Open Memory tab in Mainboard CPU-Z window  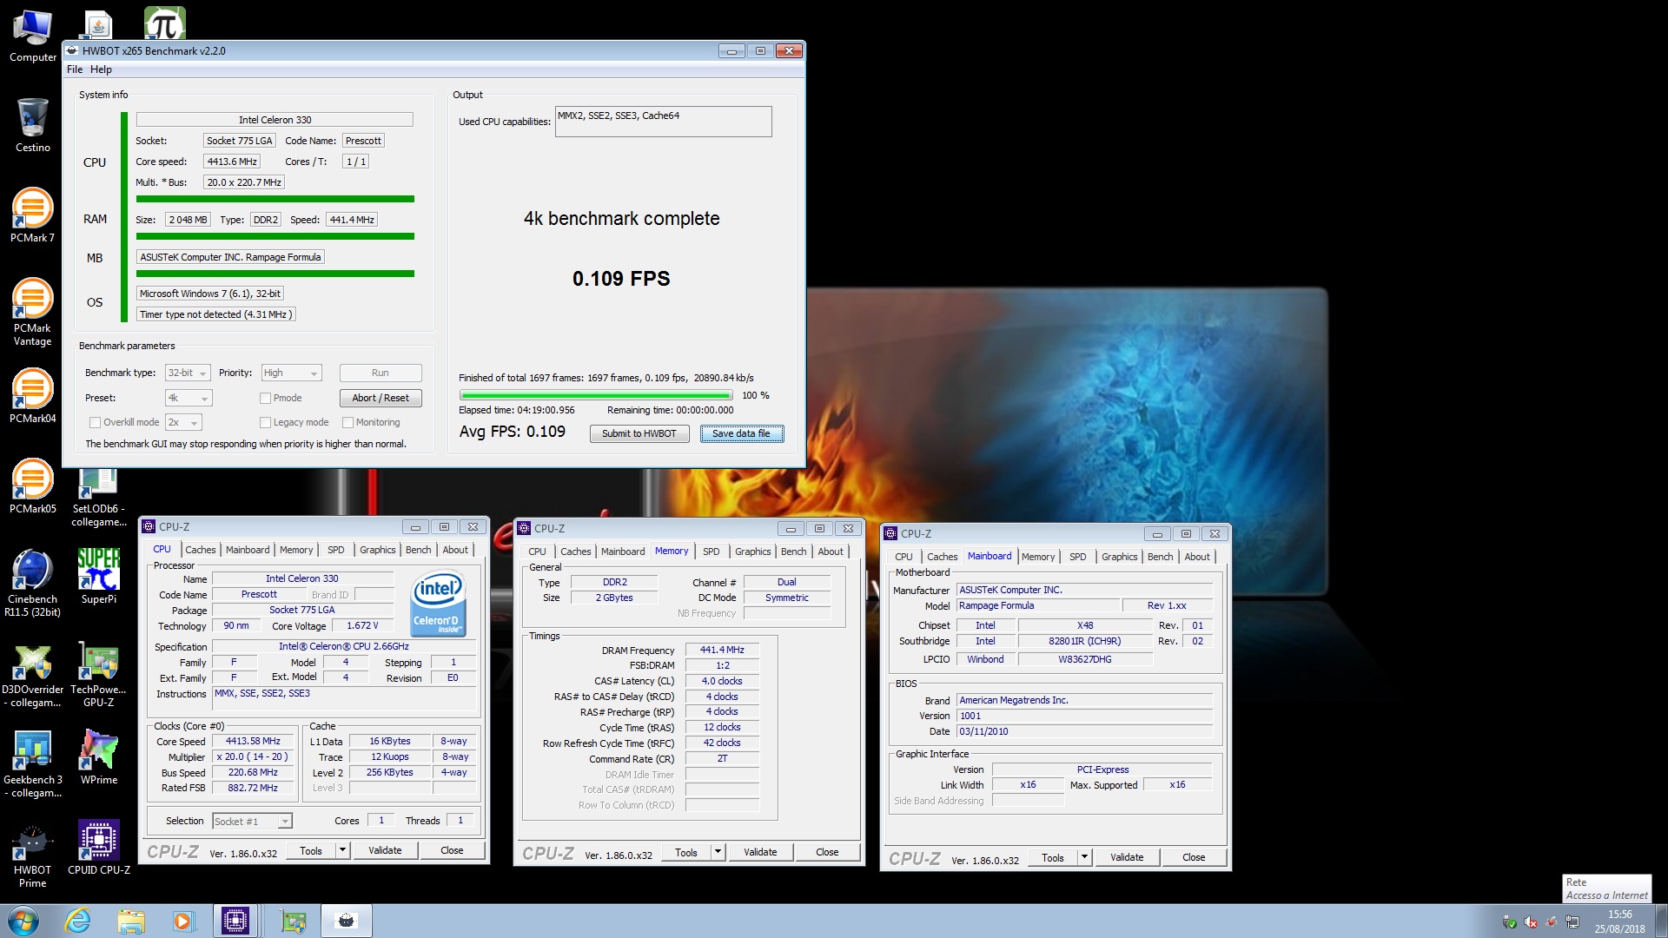[1038, 557]
